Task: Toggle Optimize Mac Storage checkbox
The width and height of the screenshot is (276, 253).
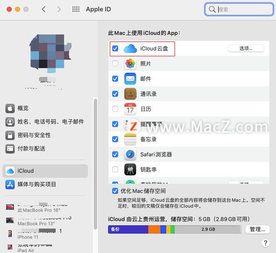Action: coord(115,191)
